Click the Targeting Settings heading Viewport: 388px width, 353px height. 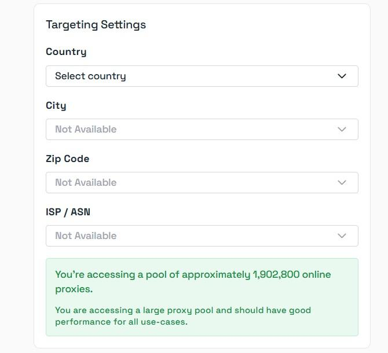(96, 24)
